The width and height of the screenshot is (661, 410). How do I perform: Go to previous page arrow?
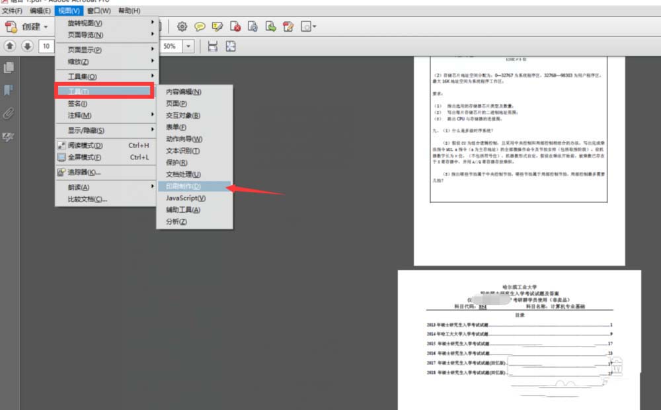(x=10, y=46)
